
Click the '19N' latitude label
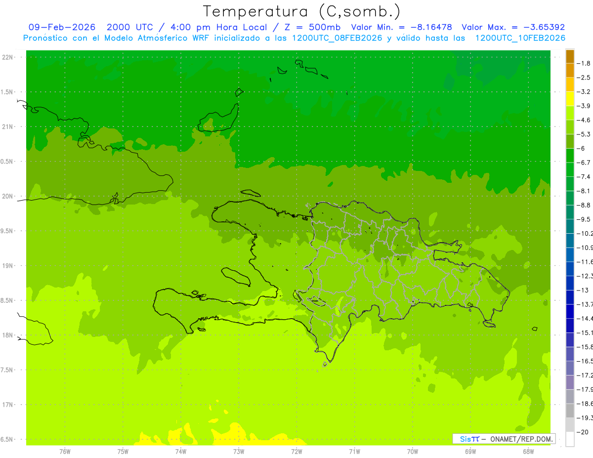8,266
